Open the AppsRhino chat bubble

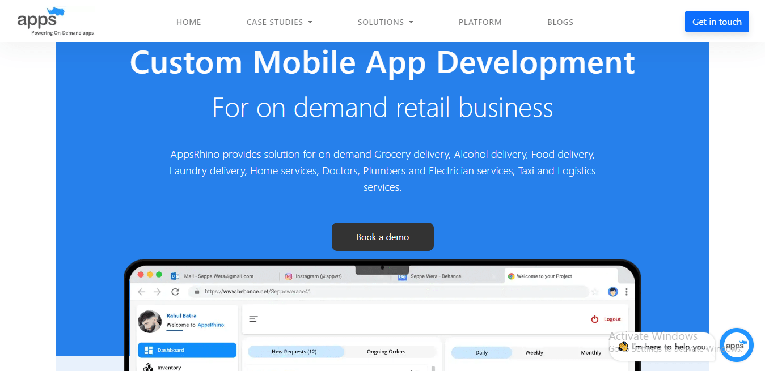click(x=737, y=345)
